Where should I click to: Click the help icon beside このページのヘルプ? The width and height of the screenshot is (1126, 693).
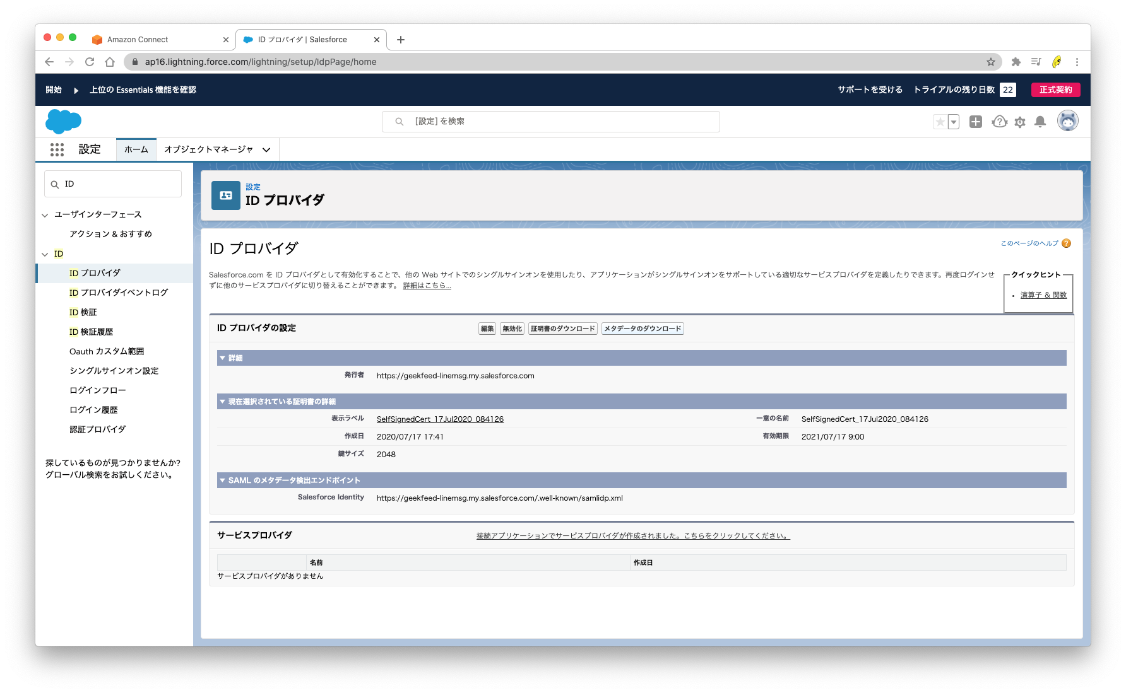(x=1067, y=243)
